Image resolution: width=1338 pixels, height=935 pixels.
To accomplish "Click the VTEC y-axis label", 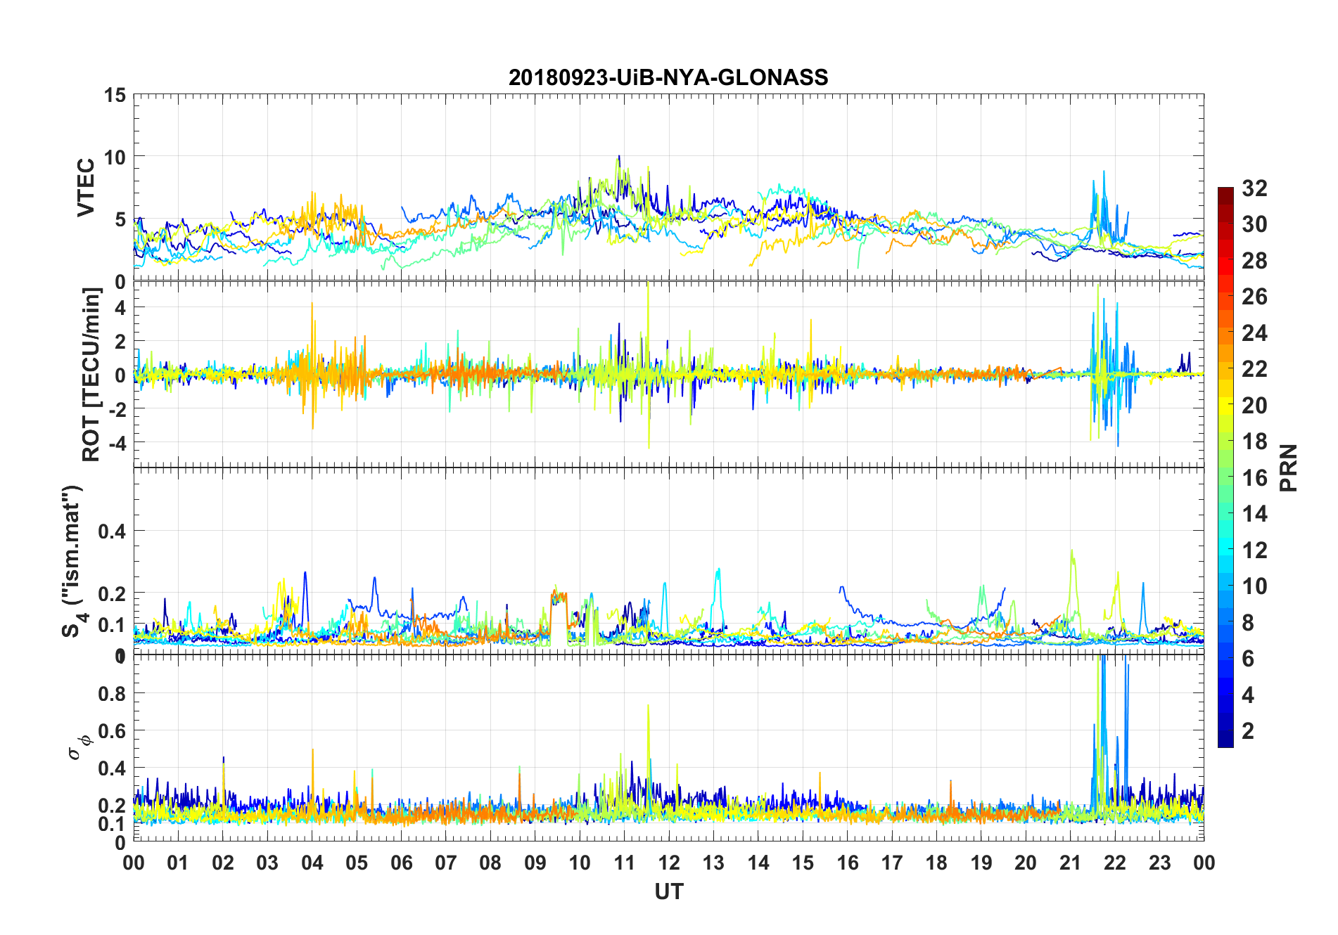I will pyautogui.click(x=86, y=188).
